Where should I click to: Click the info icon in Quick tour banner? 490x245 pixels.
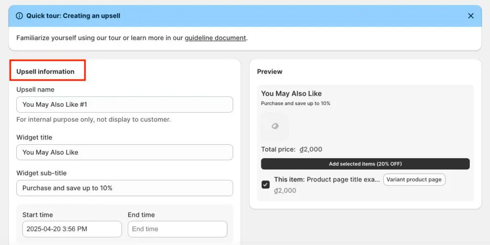[x=20, y=16]
